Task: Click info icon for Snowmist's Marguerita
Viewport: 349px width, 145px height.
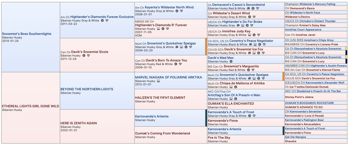Action: 249,70
